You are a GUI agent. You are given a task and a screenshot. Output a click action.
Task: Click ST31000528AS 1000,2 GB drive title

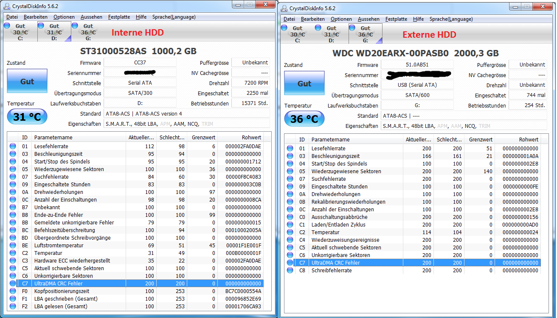point(138,51)
